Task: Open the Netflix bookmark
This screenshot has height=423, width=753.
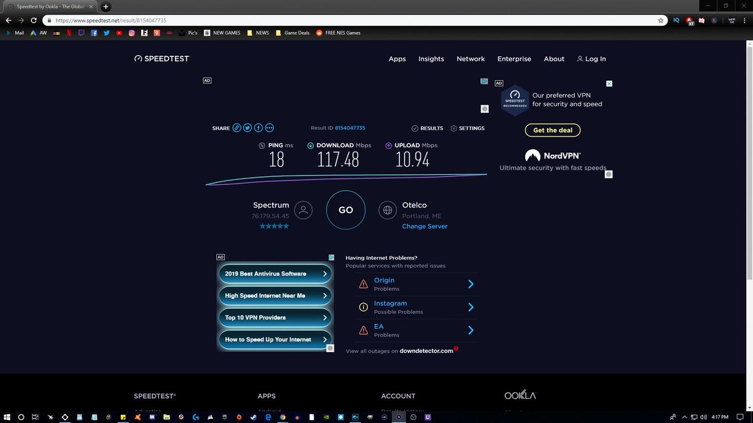Action: 68,33
